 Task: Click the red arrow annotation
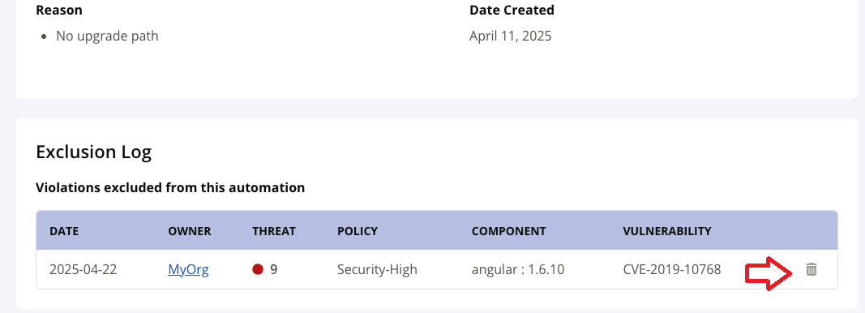pos(769,273)
